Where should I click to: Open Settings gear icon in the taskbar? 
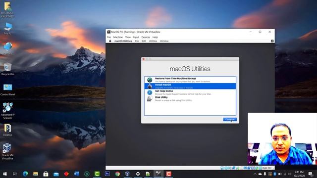click(x=138, y=174)
